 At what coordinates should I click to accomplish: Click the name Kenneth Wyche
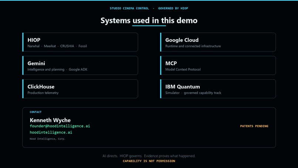click(x=50, y=120)
